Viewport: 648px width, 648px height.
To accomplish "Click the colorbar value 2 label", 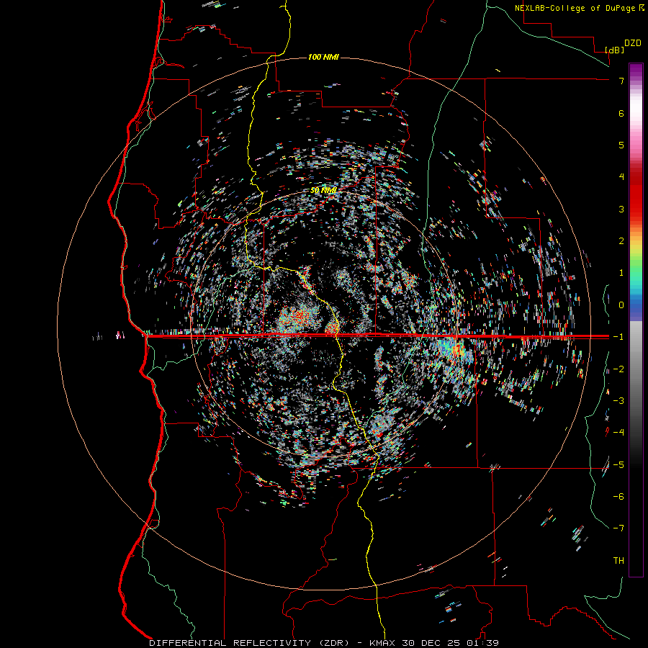I will pos(621,241).
